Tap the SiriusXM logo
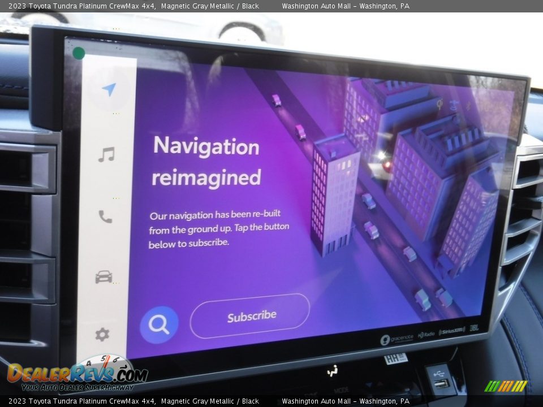 tap(451, 331)
